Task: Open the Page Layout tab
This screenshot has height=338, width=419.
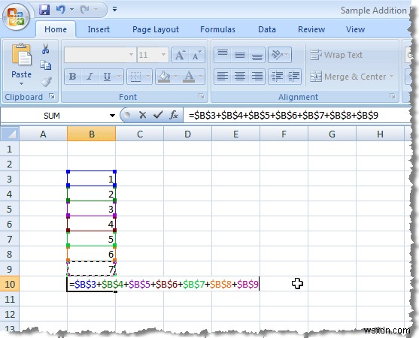Action: (x=156, y=29)
